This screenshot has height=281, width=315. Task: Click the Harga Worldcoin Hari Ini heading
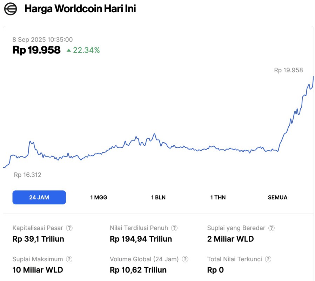pyautogui.click(x=80, y=9)
